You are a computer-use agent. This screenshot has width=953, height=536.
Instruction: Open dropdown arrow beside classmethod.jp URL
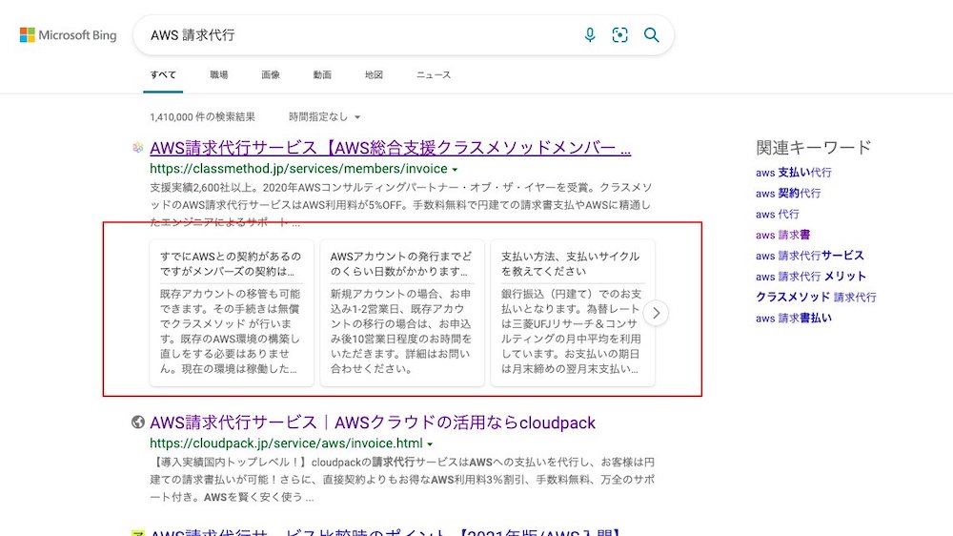(456, 170)
